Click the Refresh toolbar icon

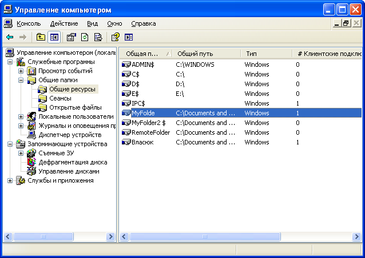point(85,37)
